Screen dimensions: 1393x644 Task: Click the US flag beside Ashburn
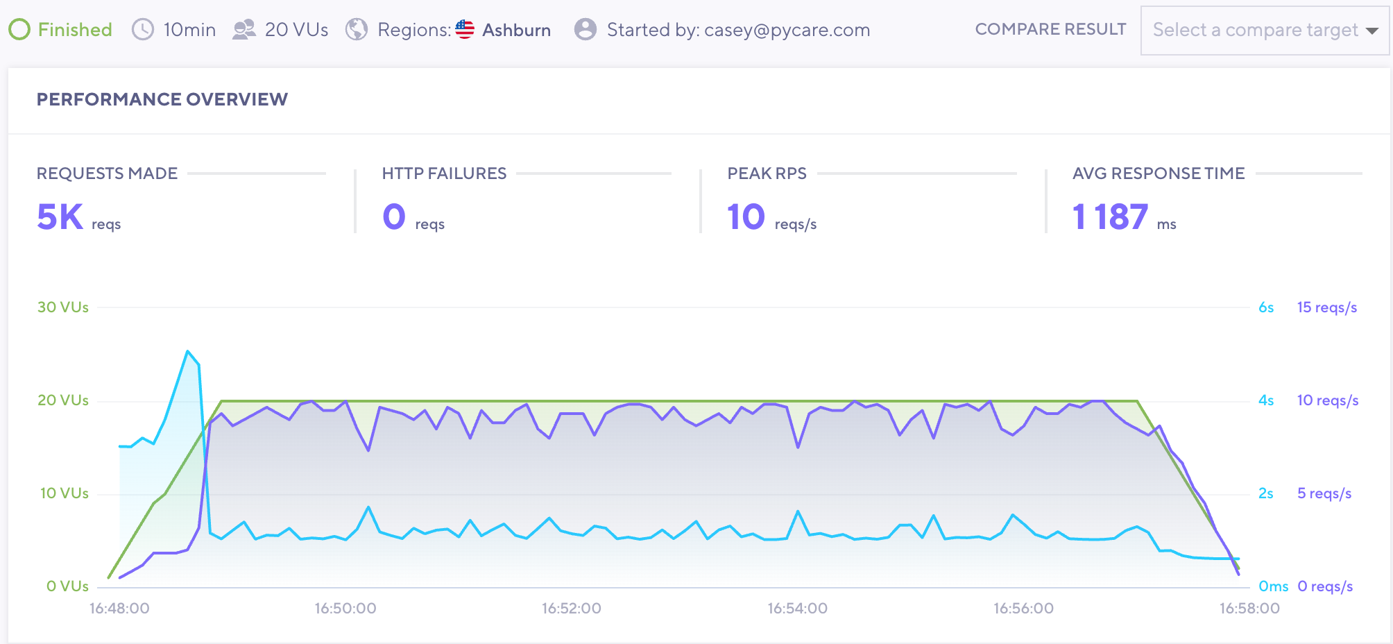[464, 29]
